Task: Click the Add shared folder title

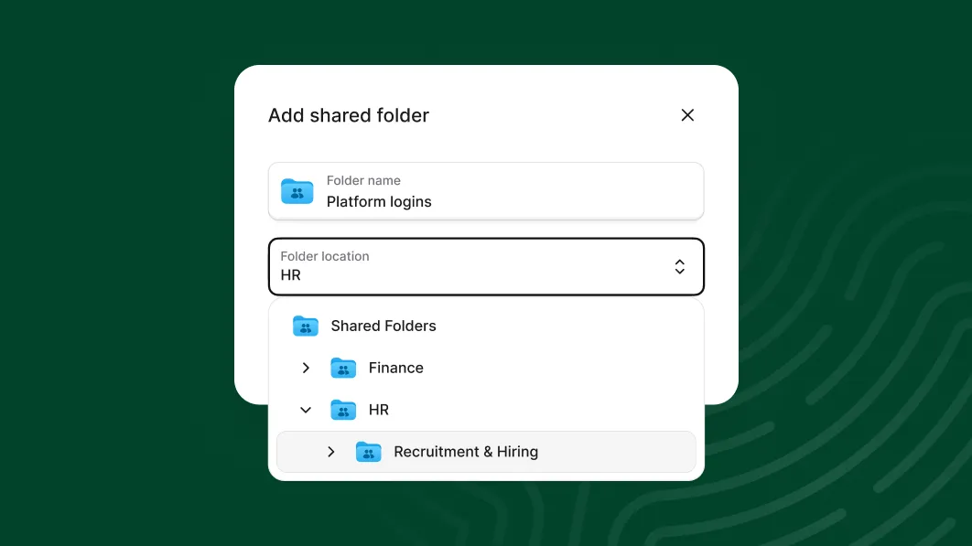Action: point(349,115)
